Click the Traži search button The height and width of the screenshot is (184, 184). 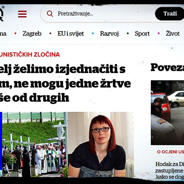(x=170, y=14)
